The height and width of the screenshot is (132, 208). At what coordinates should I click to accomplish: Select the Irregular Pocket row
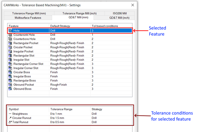[70, 52]
